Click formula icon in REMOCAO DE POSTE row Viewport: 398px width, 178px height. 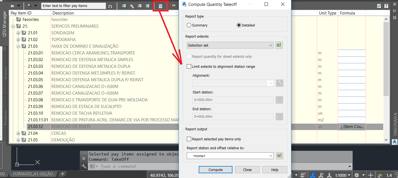click(340, 127)
